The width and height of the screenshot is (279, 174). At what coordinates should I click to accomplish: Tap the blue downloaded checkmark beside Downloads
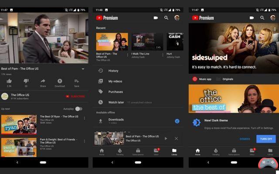177,121
